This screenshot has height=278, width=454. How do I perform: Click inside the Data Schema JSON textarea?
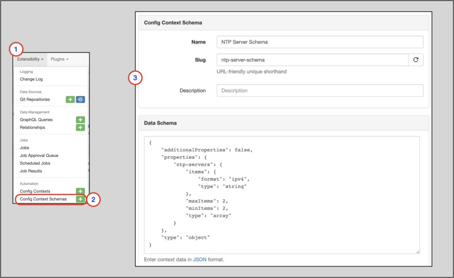pos(282,195)
